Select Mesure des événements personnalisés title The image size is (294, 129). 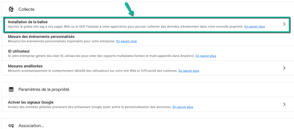pos(41,37)
